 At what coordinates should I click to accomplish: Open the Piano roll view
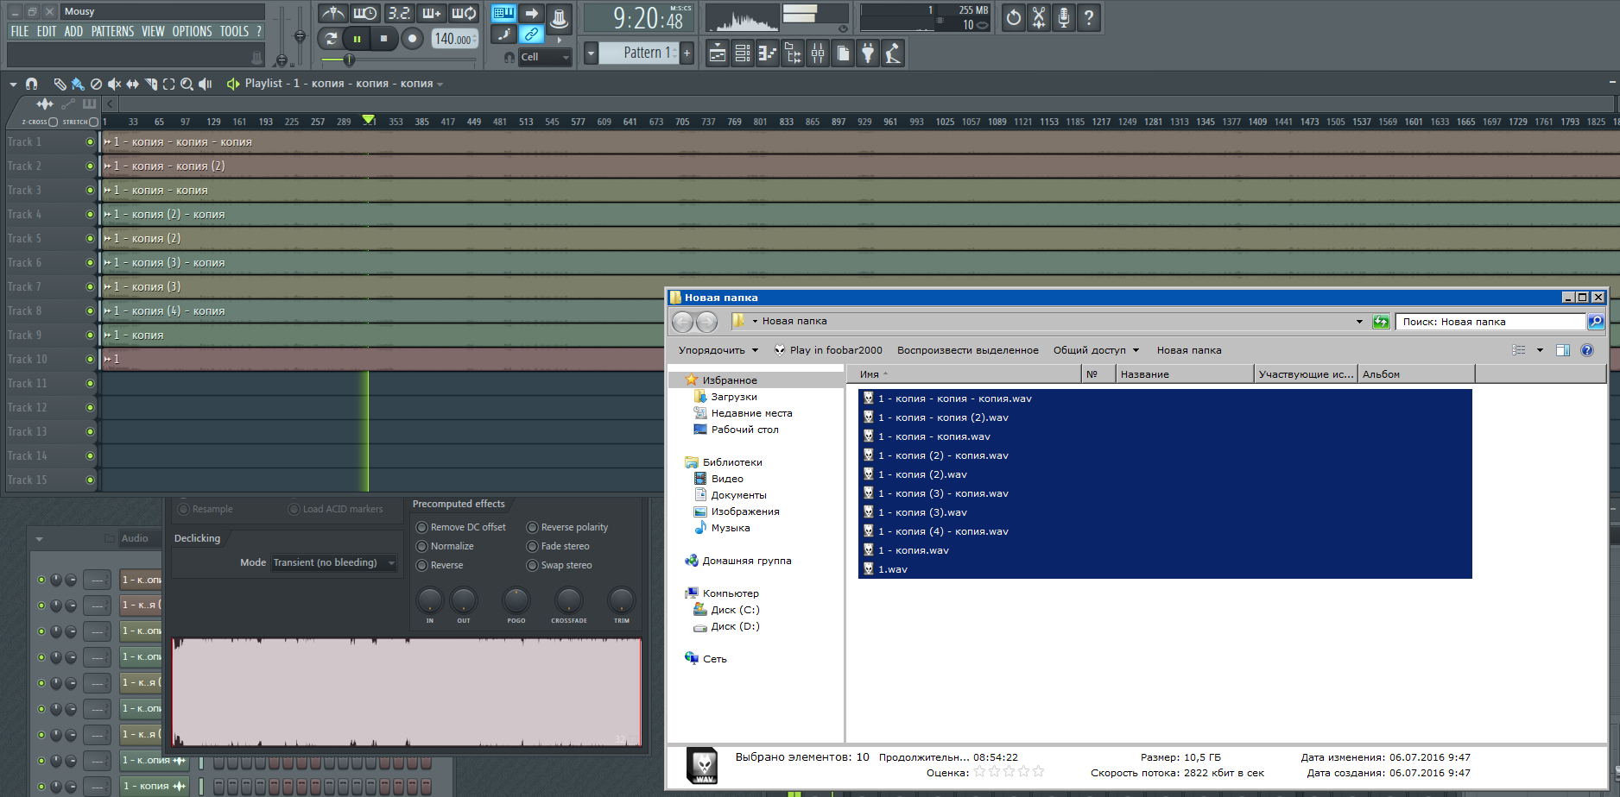767,53
